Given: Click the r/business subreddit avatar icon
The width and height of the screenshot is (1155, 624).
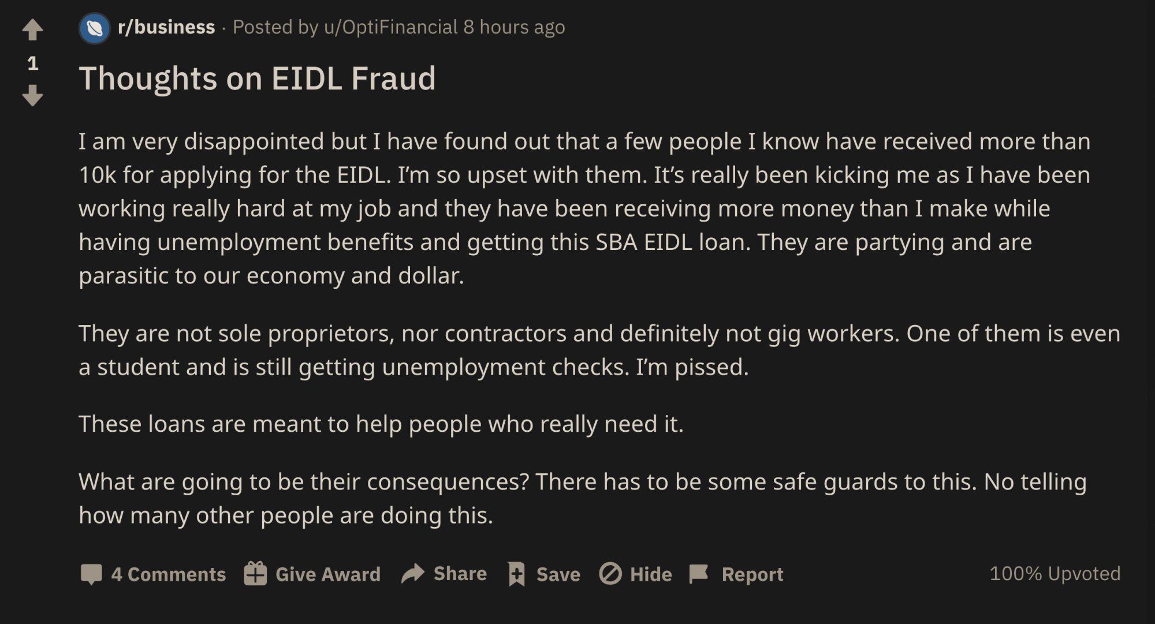Looking at the screenshot, I should coord(94,28).
